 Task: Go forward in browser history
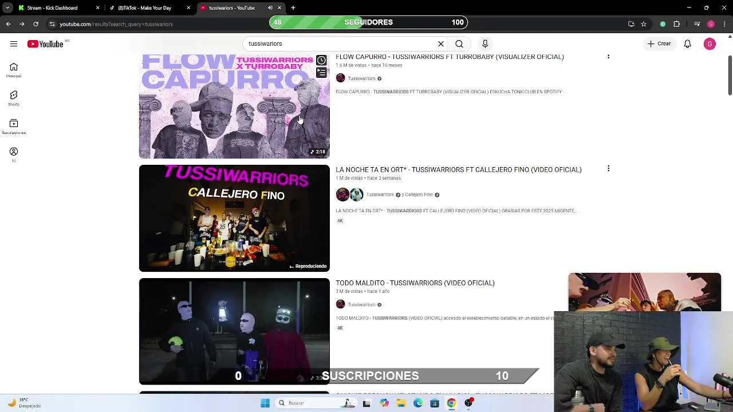[22, 24]
